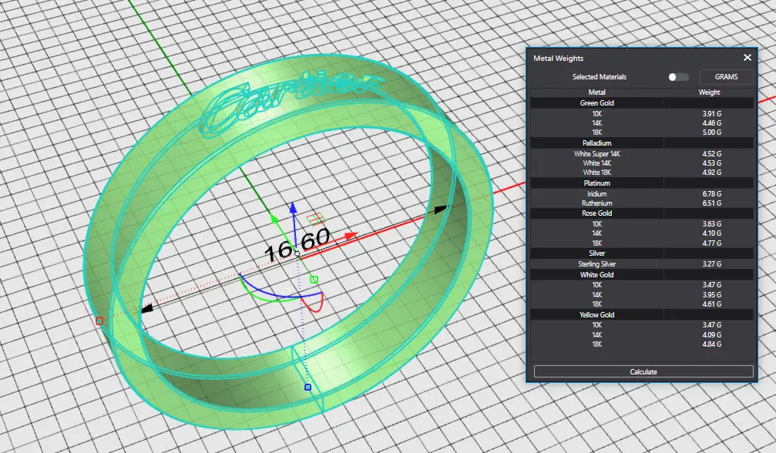Click the Rose Gold 18K 4.77 G value

click(x=712, y=243)
